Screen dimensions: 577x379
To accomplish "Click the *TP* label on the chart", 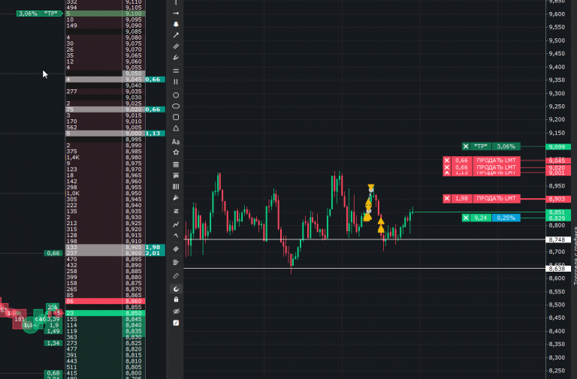I will [481, 146].
